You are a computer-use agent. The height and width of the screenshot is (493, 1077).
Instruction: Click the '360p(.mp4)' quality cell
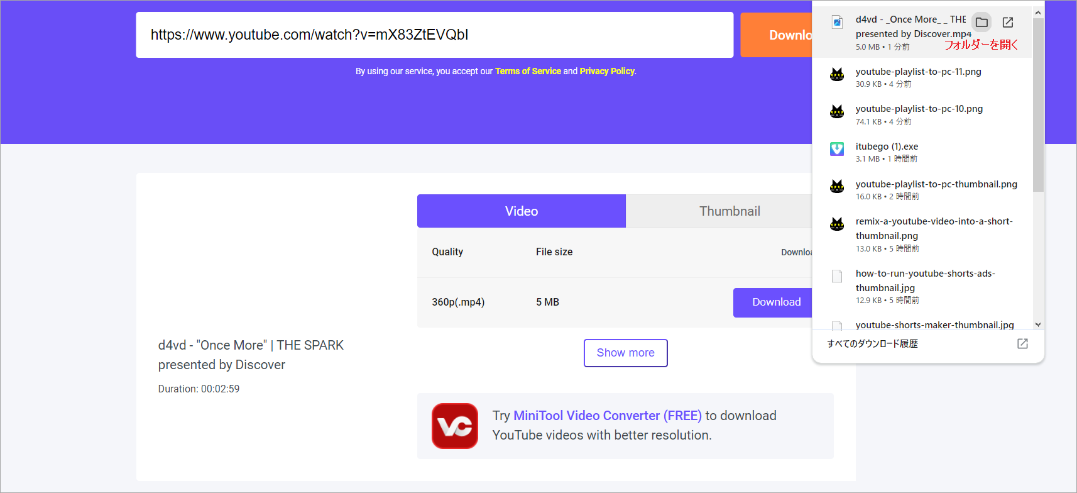458,302
